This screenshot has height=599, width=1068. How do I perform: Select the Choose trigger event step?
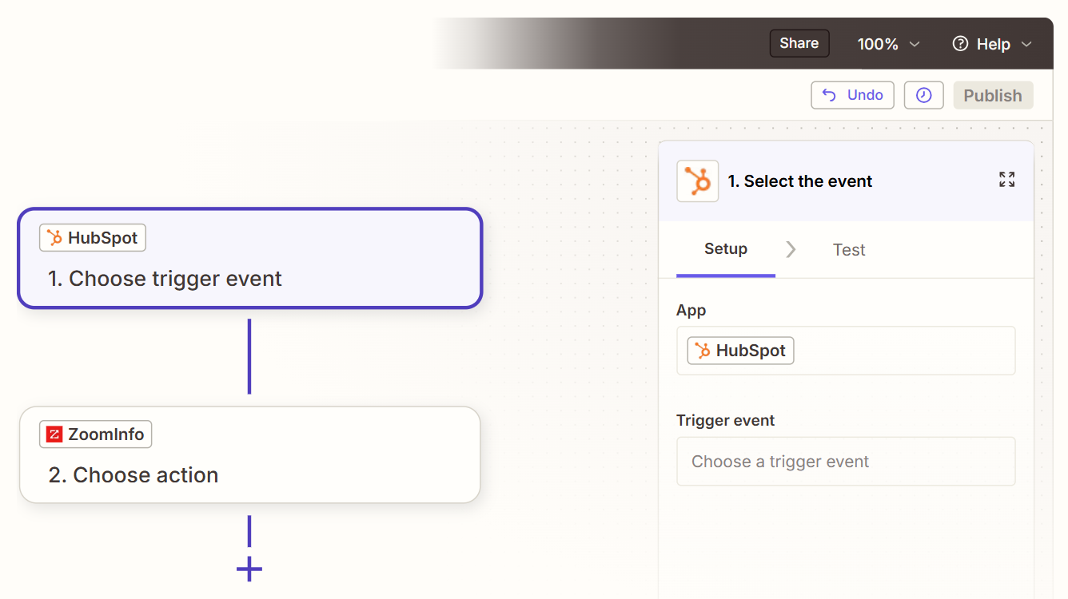pyautogui.click(x=249, y=258)
